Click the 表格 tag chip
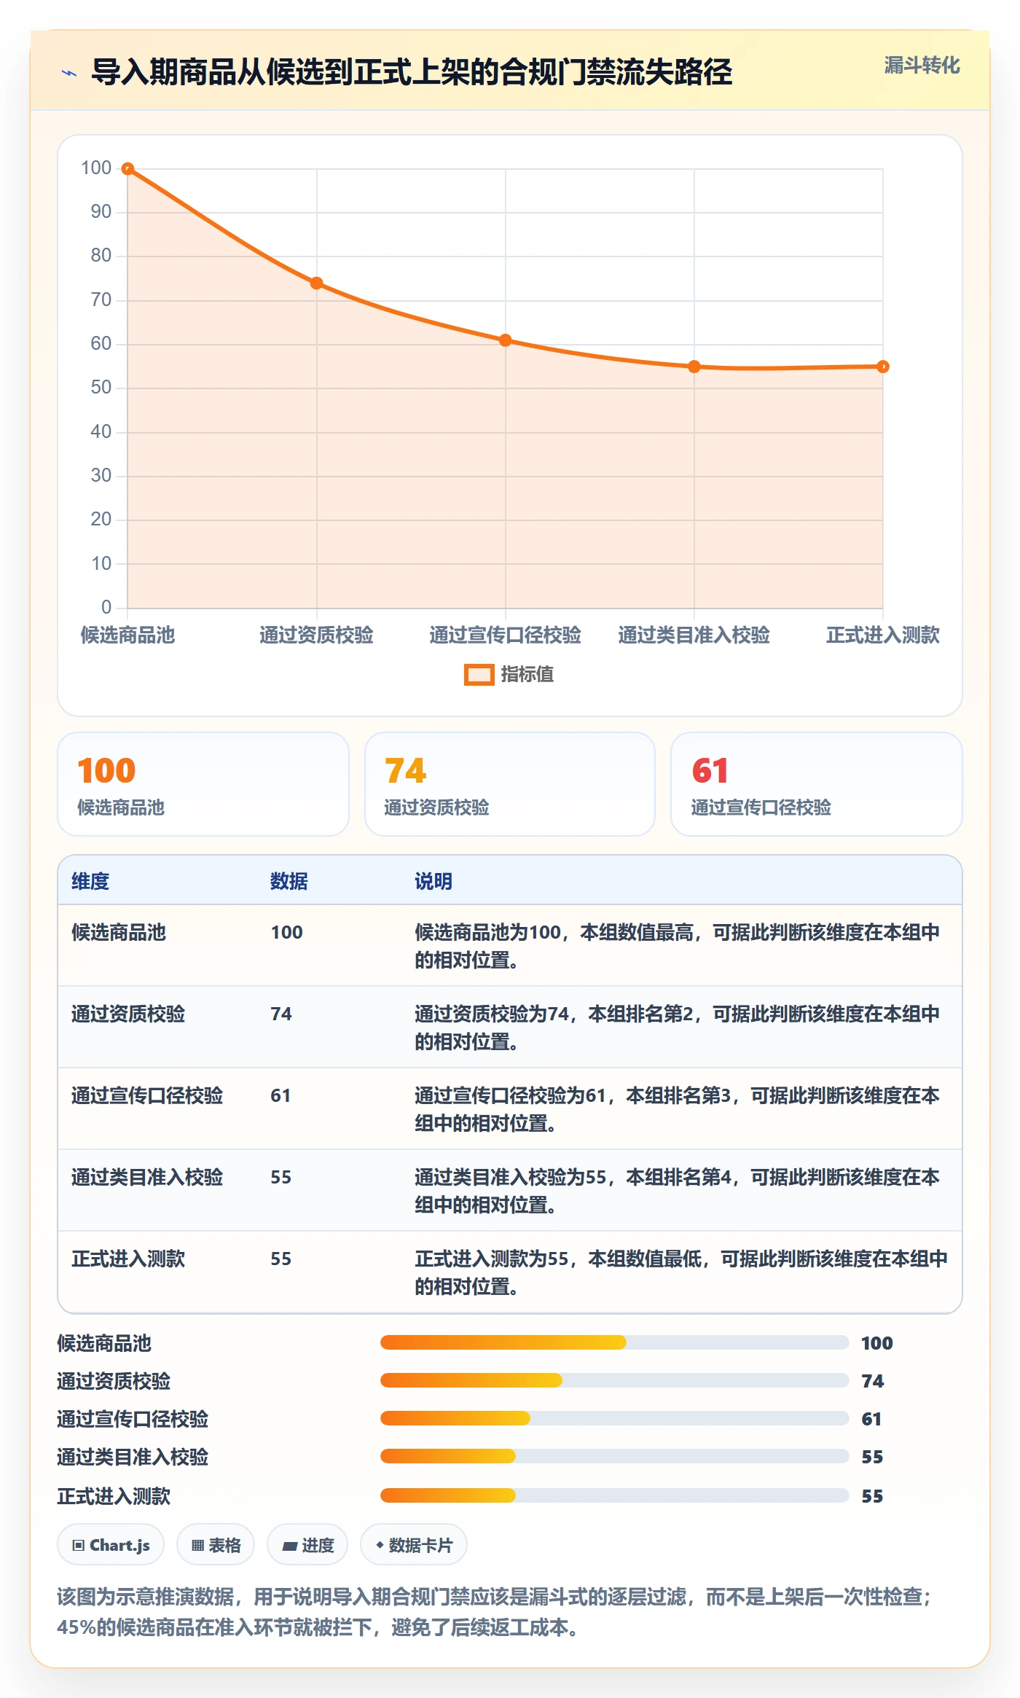The height and width of the screenshot is (1698, 1020). (x=216, y=1544)
